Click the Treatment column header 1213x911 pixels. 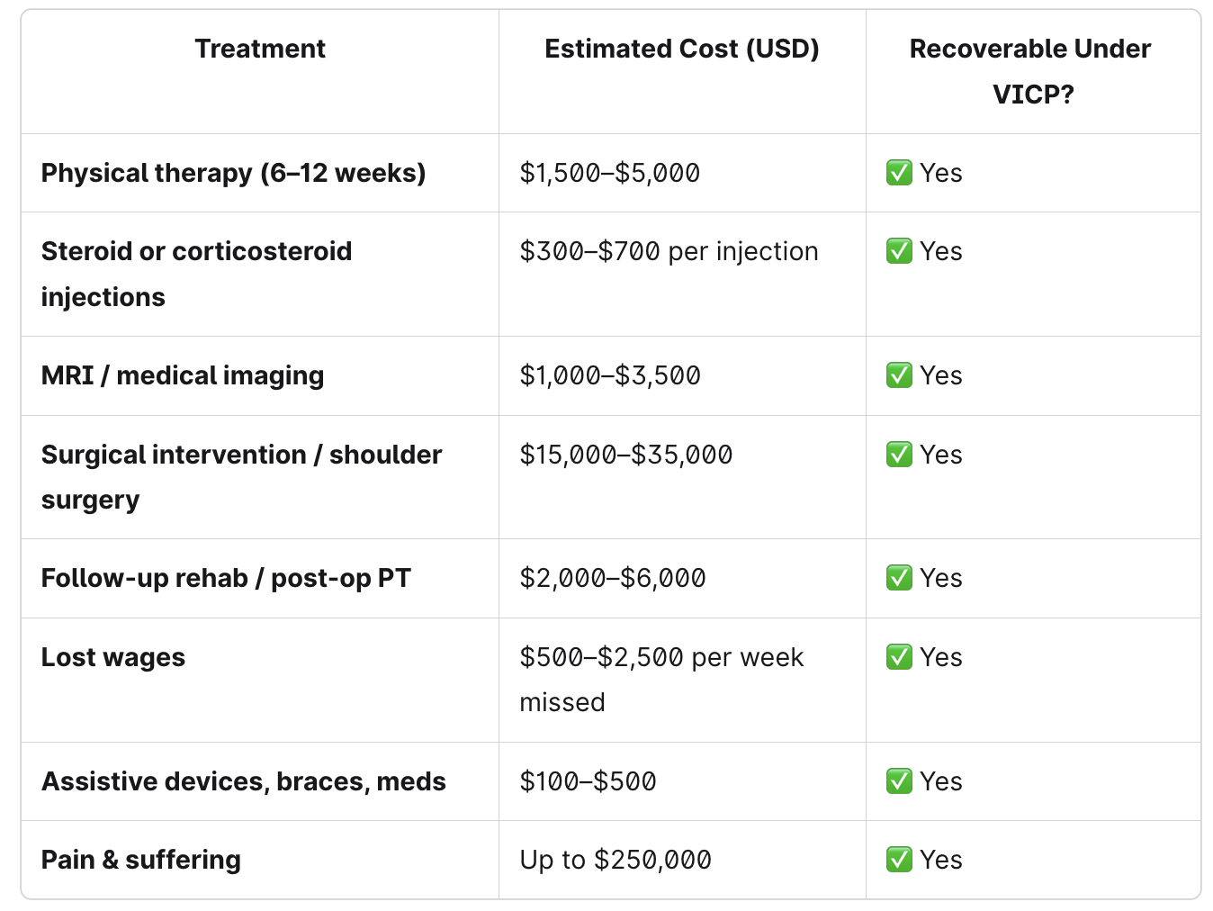coord(260,49)
